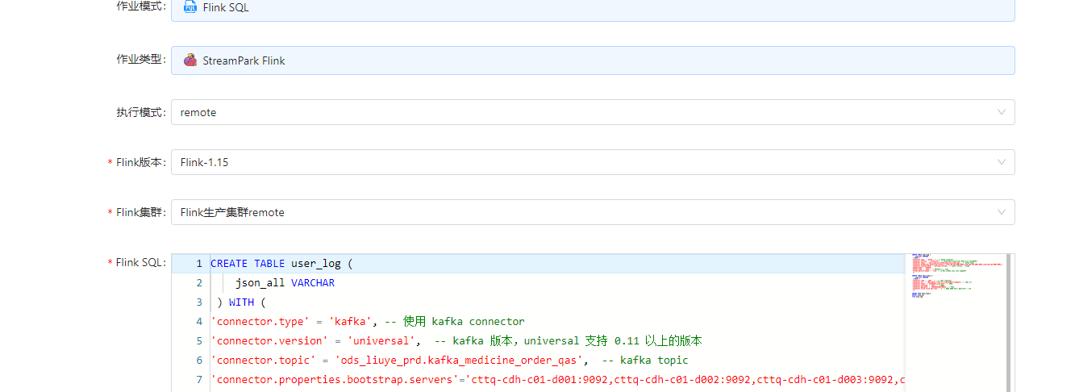Click the 'CREATE TABLE user_log (' line
Viewport: 1075px width, 392px height.
tap(282, 263)
